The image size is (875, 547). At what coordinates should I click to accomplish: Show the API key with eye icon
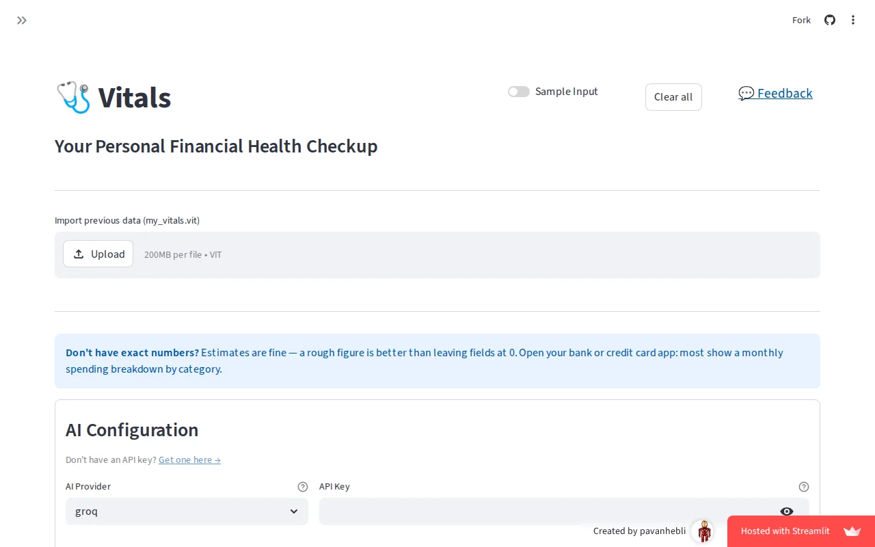(787, 511)
